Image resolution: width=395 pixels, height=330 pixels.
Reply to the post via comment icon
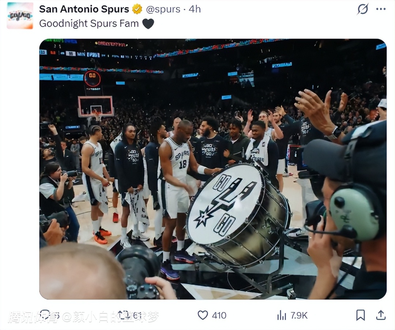point(45,315)
